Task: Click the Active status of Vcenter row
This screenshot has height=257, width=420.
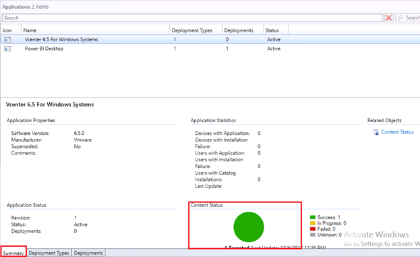Action: pyautogui.click(x=274, y=39)
